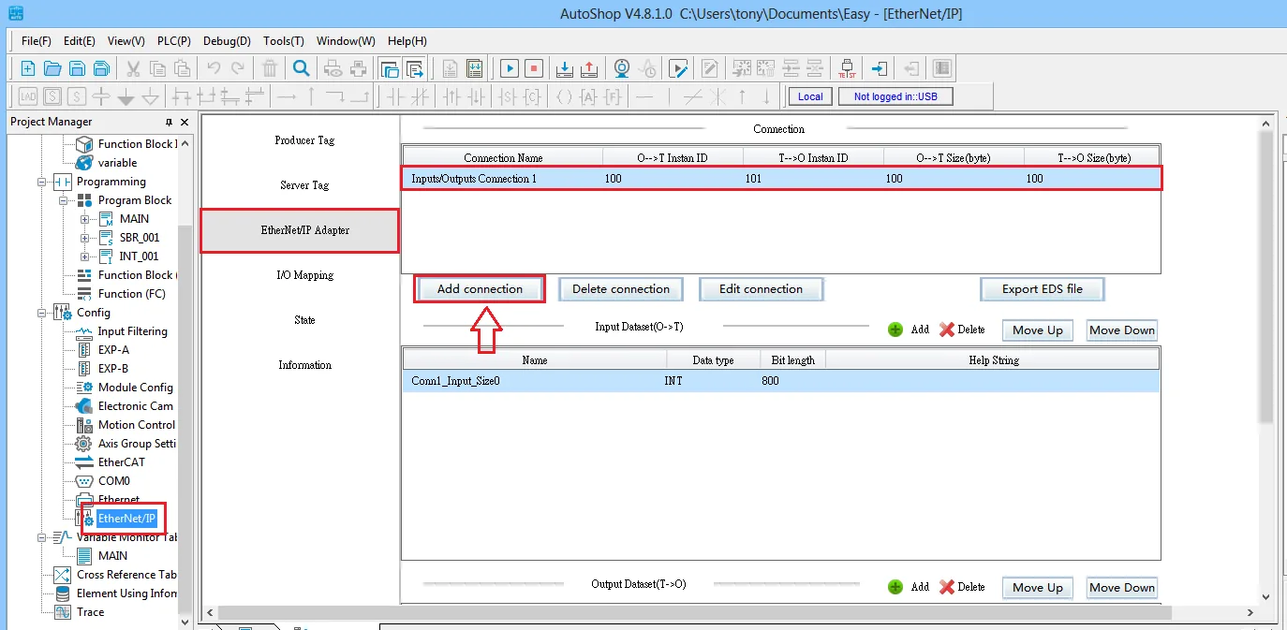Start monitoring with webcam icon
This screenshot has width=1287, height=630.
coord(622,68)
